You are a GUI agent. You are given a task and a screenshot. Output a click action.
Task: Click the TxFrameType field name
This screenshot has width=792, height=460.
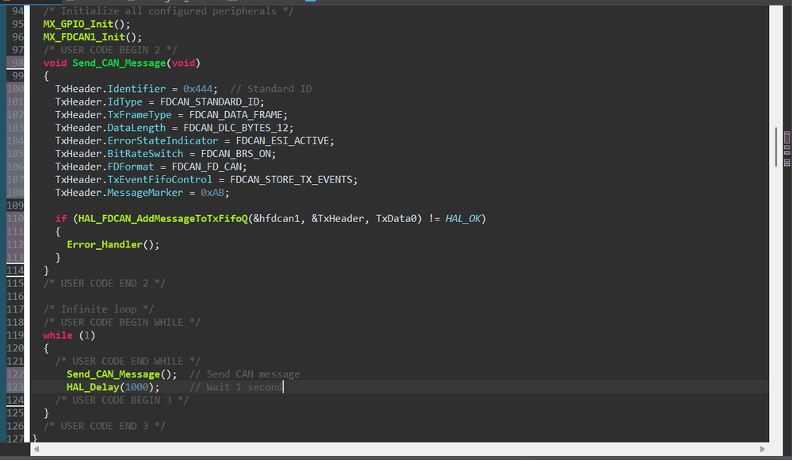click(140, 115)
